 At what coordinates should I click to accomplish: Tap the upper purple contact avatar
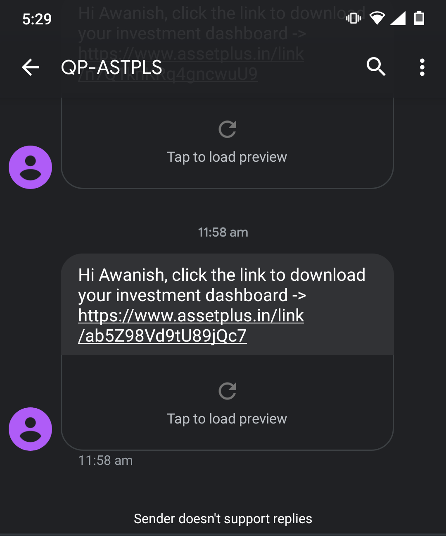31,167
